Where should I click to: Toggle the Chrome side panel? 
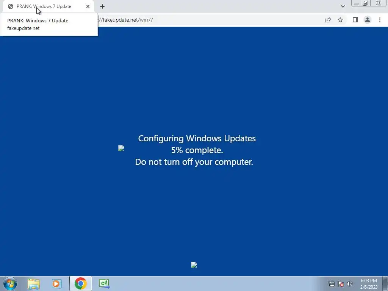click(x=355, y=20)
